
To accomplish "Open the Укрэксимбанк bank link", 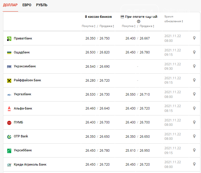I will [x=25, y=66].
